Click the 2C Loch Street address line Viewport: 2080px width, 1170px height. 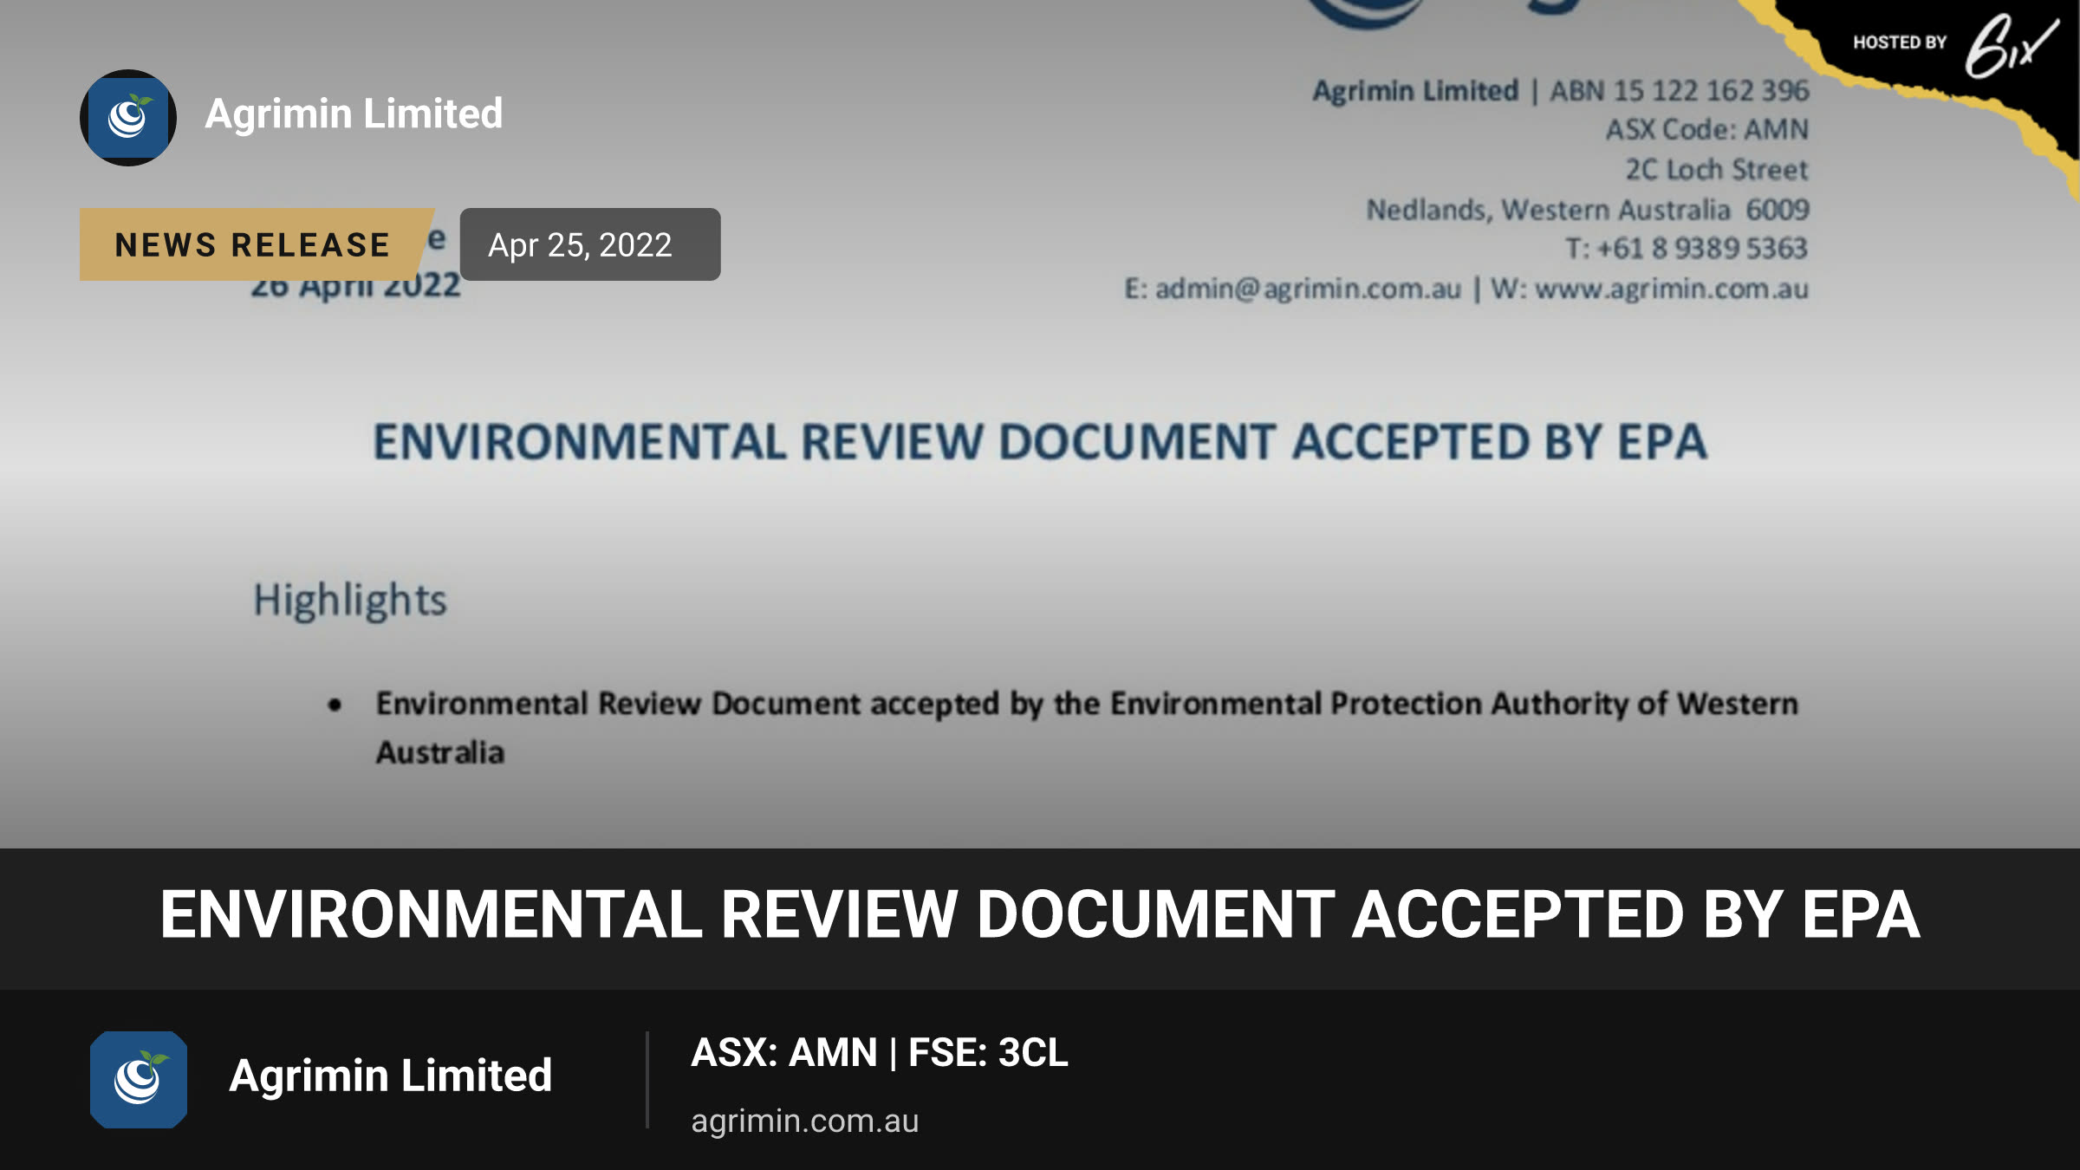point(1717,170)
